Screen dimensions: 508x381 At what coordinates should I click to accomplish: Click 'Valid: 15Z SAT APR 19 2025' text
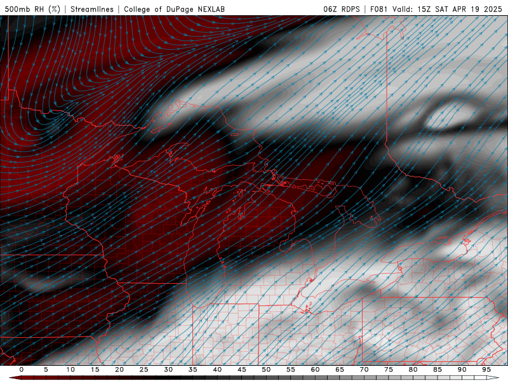(447, 9)
